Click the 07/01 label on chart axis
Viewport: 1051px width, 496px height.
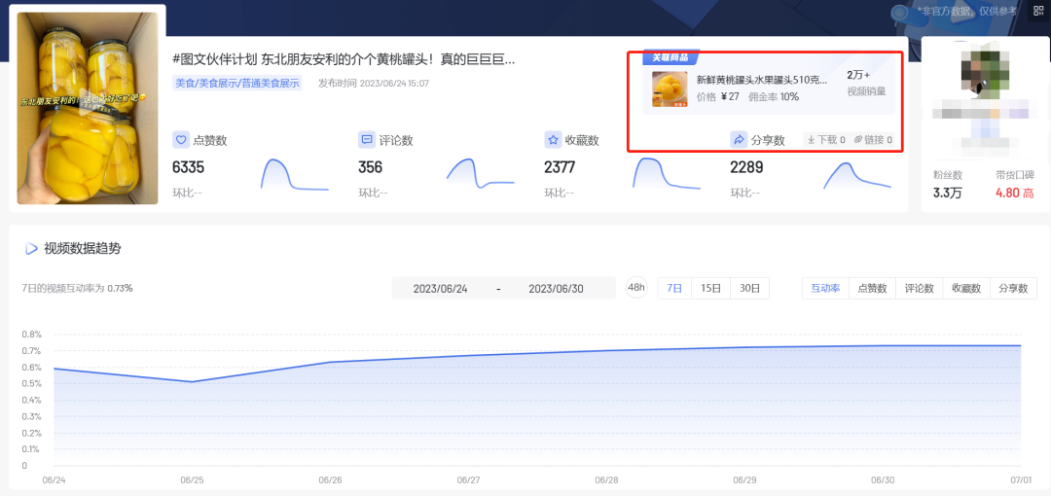[x=1021, y=480]
